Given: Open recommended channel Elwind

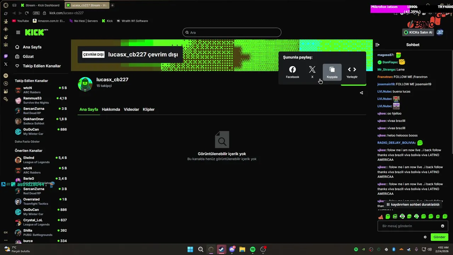Looking at the screenshot, I should pos(41,160).
